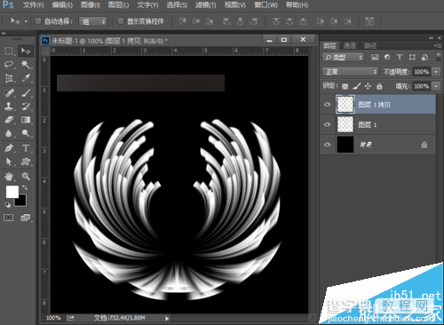Image resolution: width=444 pixels, height=325 pixels.
Task: Filter layers by type layers icon
Action: point(400,57)
